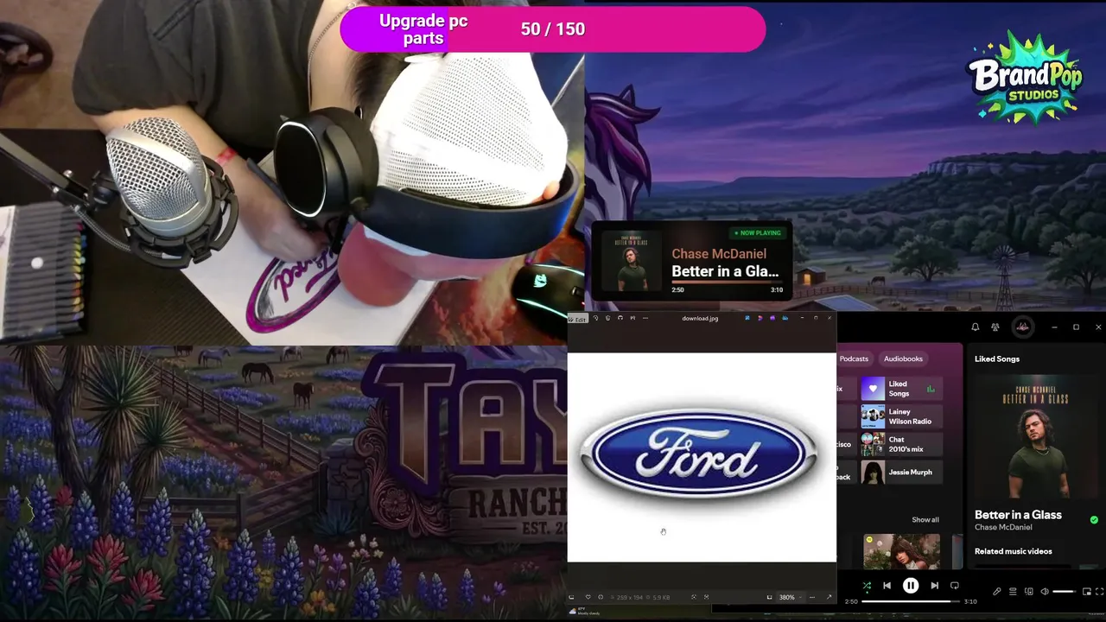Click the Better in a Glass song title

(x=1018, y=514)
